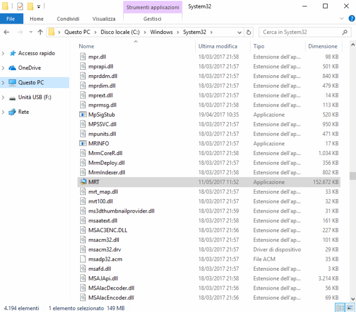Expand the ribbon with chevron arrow
This screenshot has width=356, height=312.
(342, 19)
